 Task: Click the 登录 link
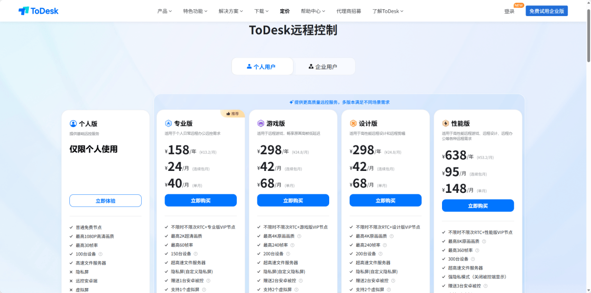(509, 11)
